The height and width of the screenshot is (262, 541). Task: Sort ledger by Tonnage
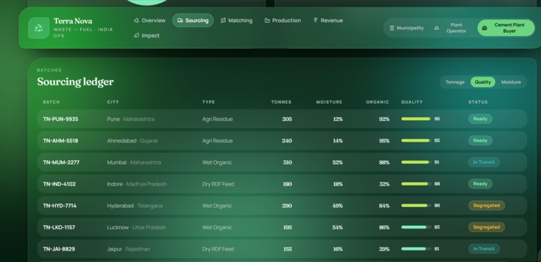[x=454, y=82]
